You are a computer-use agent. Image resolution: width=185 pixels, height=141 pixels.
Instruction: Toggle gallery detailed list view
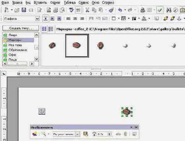(51, 29)
